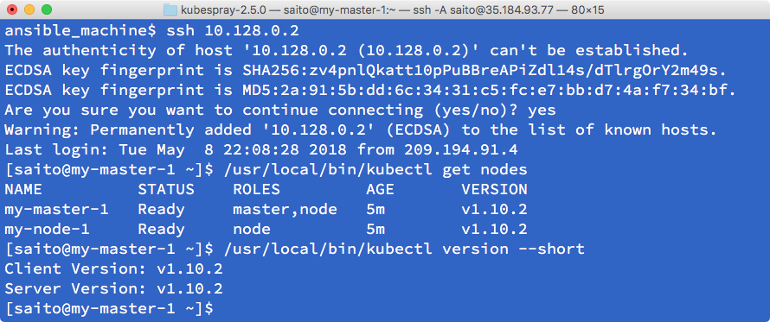This screenshot has height=322, width=770.
Task: Click at the final shell prompt line
Action: (109, 308)
